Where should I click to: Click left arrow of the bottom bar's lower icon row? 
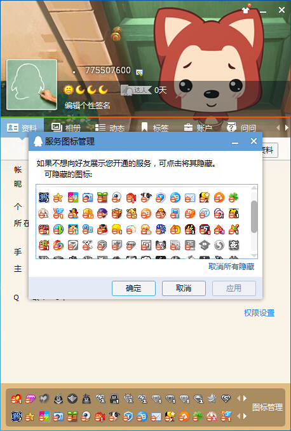(x=239, y=416)
